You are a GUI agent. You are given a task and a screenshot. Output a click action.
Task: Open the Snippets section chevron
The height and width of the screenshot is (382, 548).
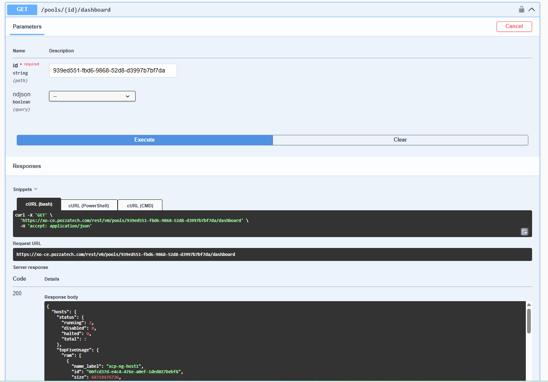36,189
